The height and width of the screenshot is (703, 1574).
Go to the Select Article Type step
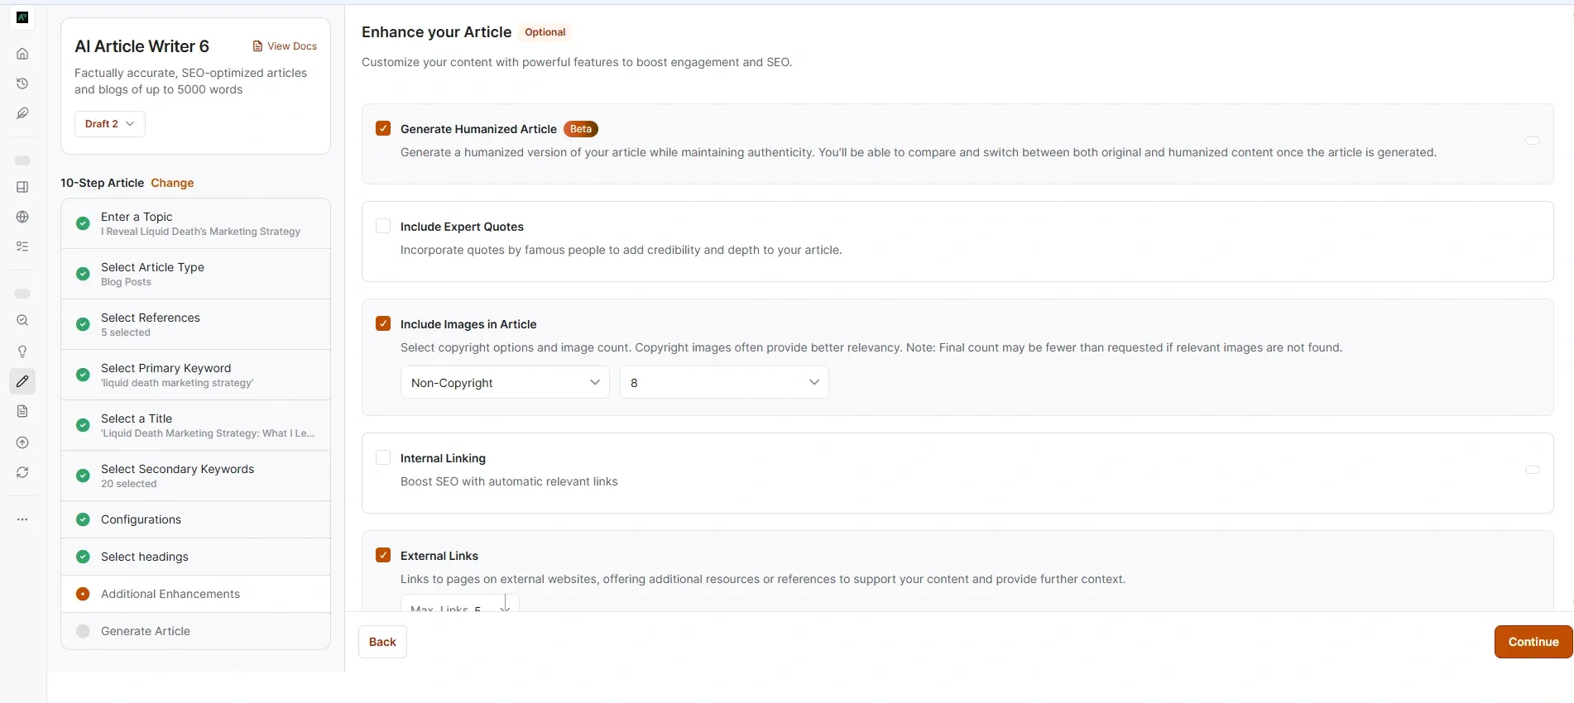196,274
